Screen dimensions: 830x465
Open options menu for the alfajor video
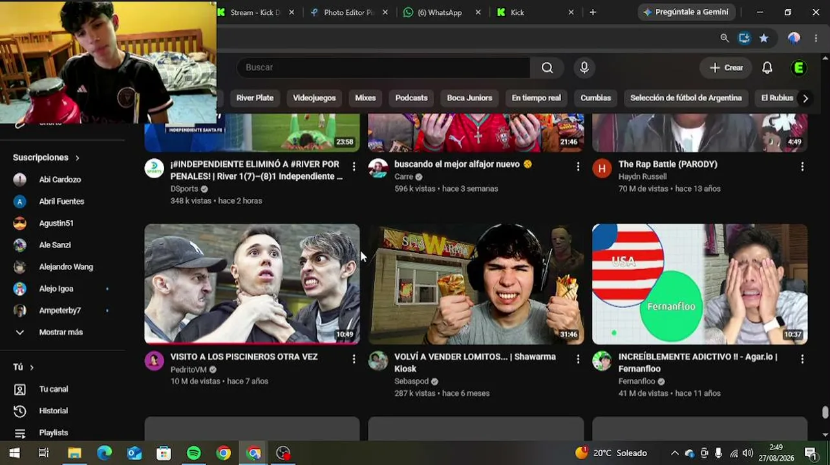tap(578, 167)
